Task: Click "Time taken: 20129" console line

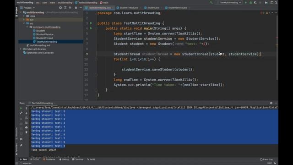Action: (44, 150)
